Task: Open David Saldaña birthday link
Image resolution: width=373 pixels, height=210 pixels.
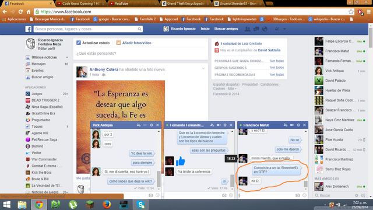Action: point(269,50)
